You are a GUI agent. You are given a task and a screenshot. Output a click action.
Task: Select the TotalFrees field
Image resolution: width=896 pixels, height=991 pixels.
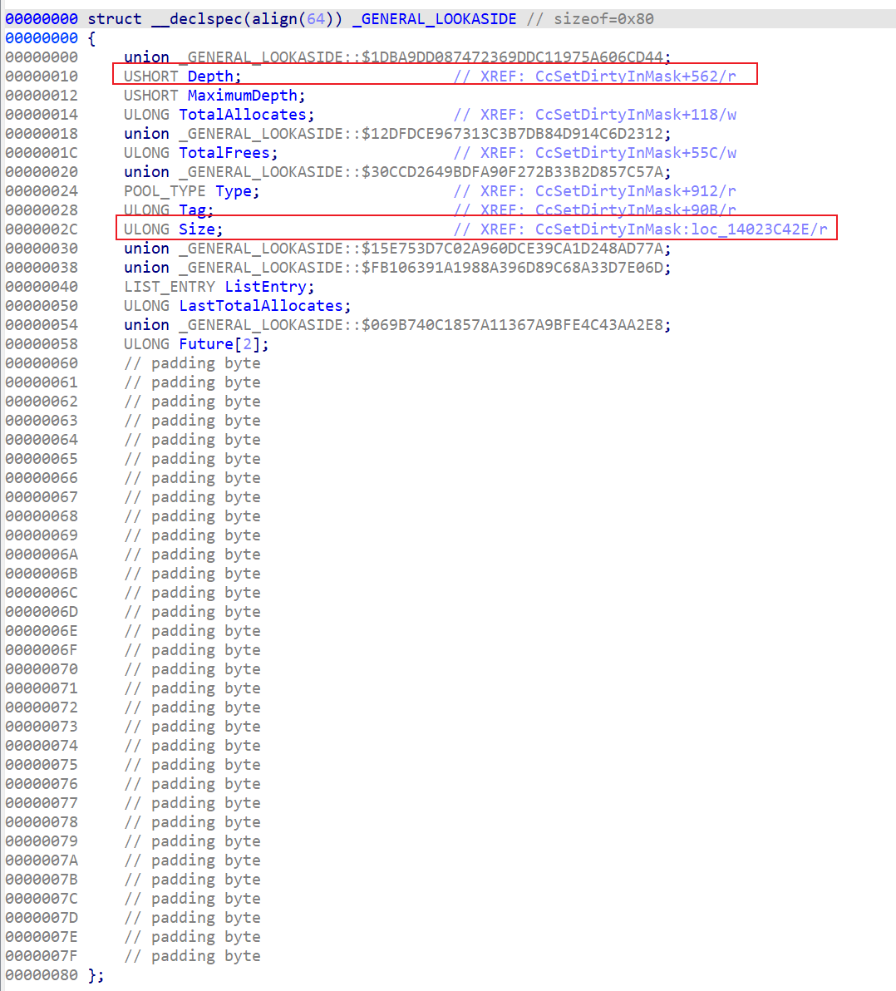click(224, 153)
